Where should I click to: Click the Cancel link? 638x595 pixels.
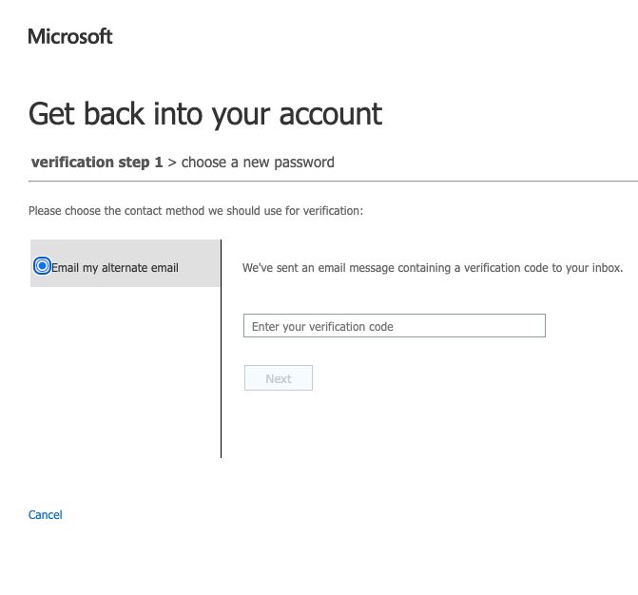(45, 514)
